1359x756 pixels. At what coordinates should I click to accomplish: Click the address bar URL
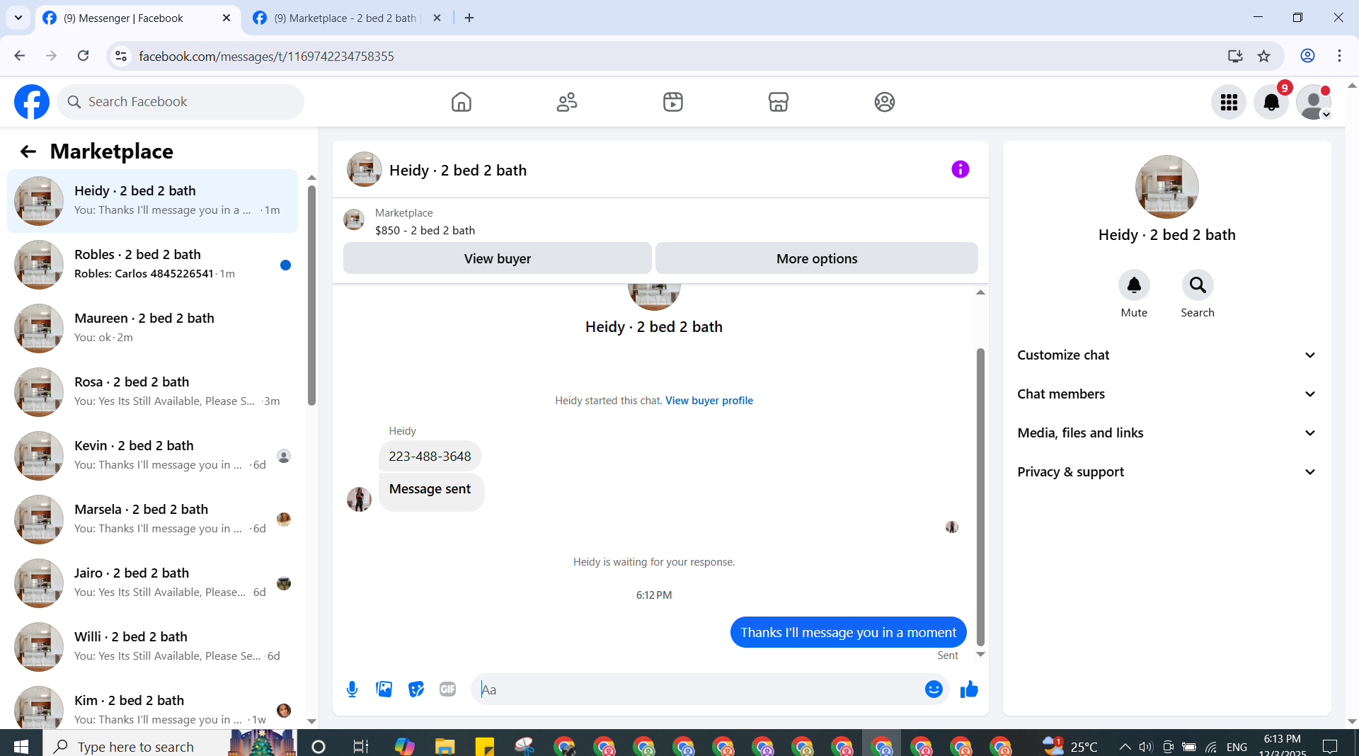point(266,56)
